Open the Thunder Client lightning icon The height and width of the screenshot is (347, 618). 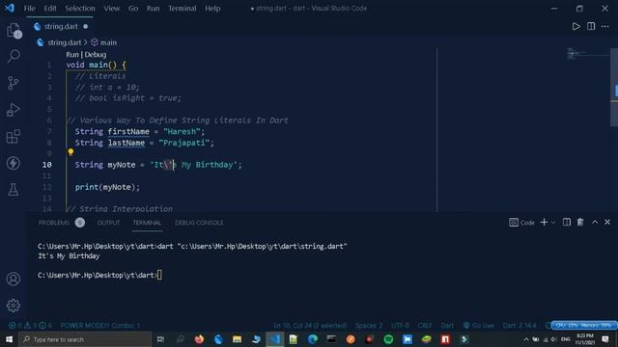coord(14,163)
